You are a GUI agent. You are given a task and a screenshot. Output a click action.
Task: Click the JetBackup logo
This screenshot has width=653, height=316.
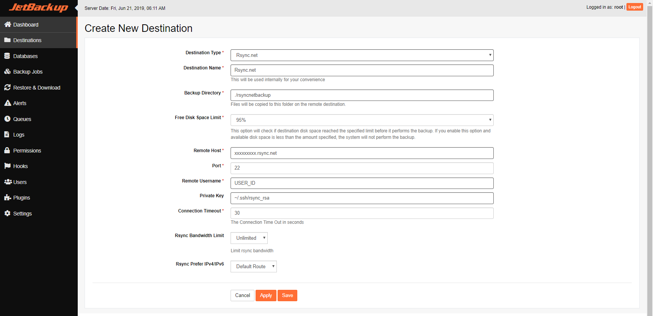pyautogui.click(x=39, y=8)
